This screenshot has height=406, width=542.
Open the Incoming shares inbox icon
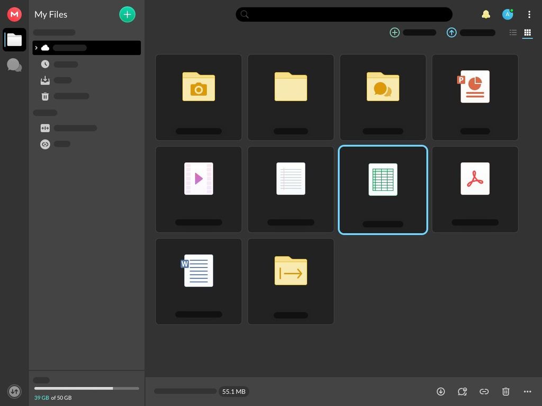point(45,80)
